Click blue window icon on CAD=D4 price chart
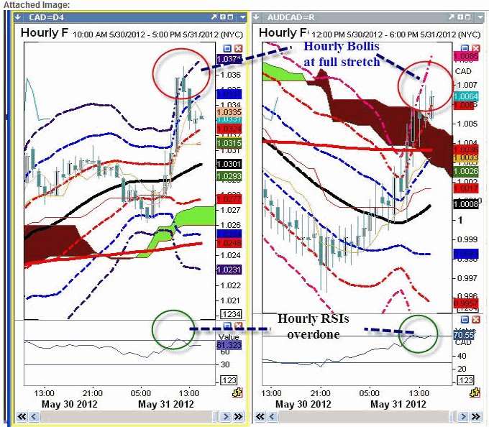This screenshot has width=489, height=427. 227,48
